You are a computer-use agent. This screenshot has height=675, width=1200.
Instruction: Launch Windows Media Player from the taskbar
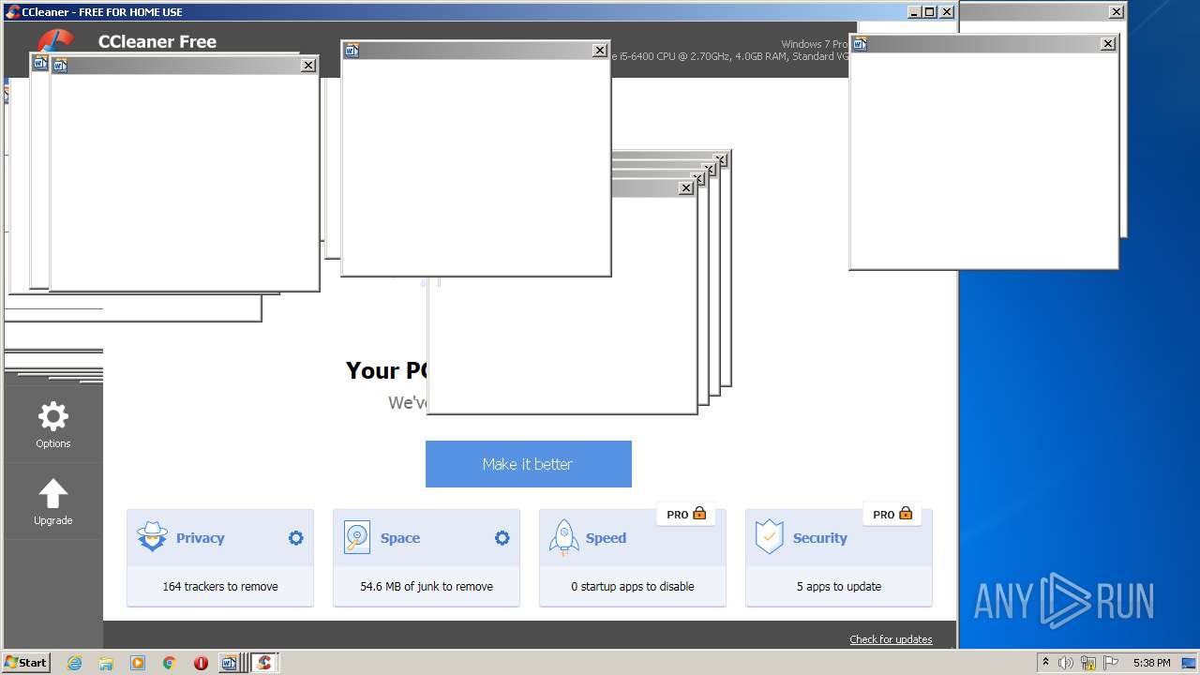[x=138, y=663]
